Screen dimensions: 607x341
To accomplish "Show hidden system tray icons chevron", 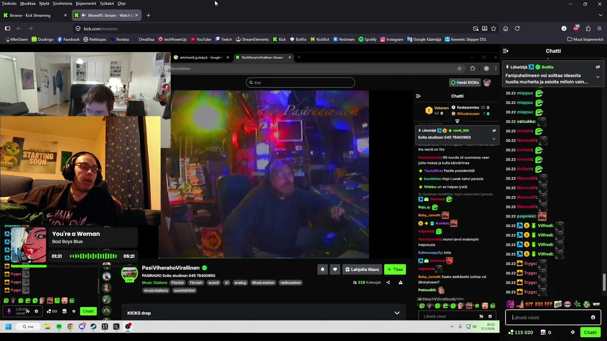I will (451, 326).
